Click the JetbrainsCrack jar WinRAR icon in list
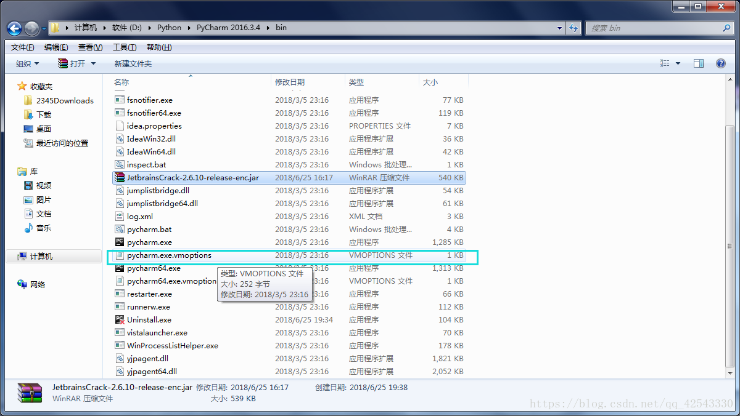740x416 pixels. (x=120, y=177)
